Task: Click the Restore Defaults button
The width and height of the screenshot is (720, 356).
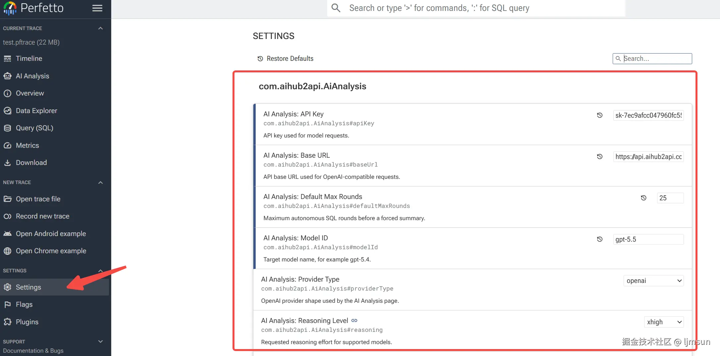Action: [285, 59]
